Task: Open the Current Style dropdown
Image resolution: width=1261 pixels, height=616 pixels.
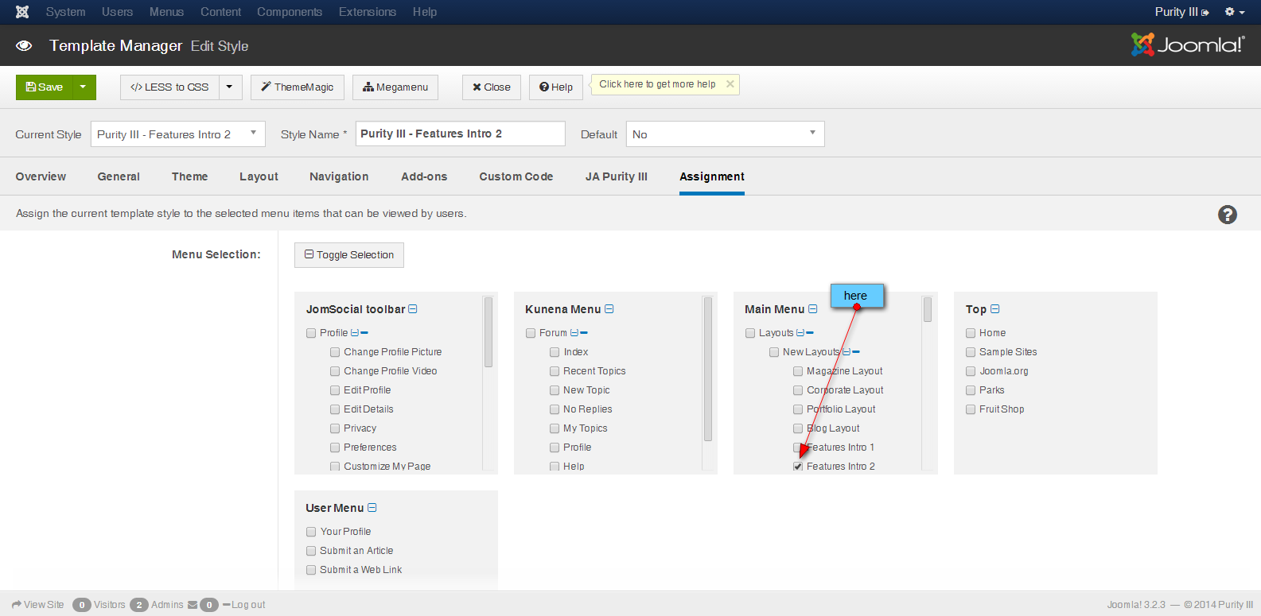Action: point(178,134)
